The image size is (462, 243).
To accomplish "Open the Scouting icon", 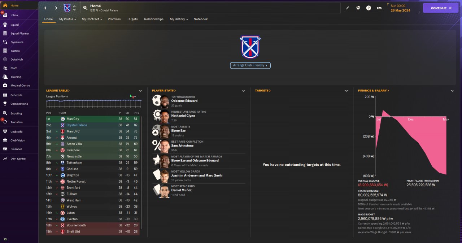I will click(5, 113).
